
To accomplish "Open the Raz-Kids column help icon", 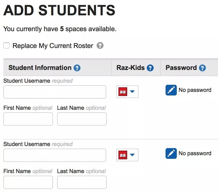I will pos(150,68).
